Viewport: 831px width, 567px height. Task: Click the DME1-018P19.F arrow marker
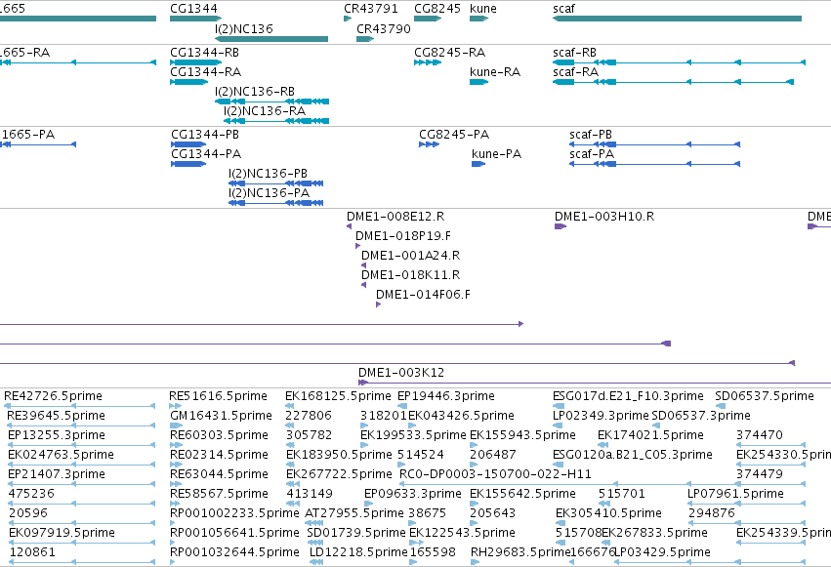pos(357,246)
